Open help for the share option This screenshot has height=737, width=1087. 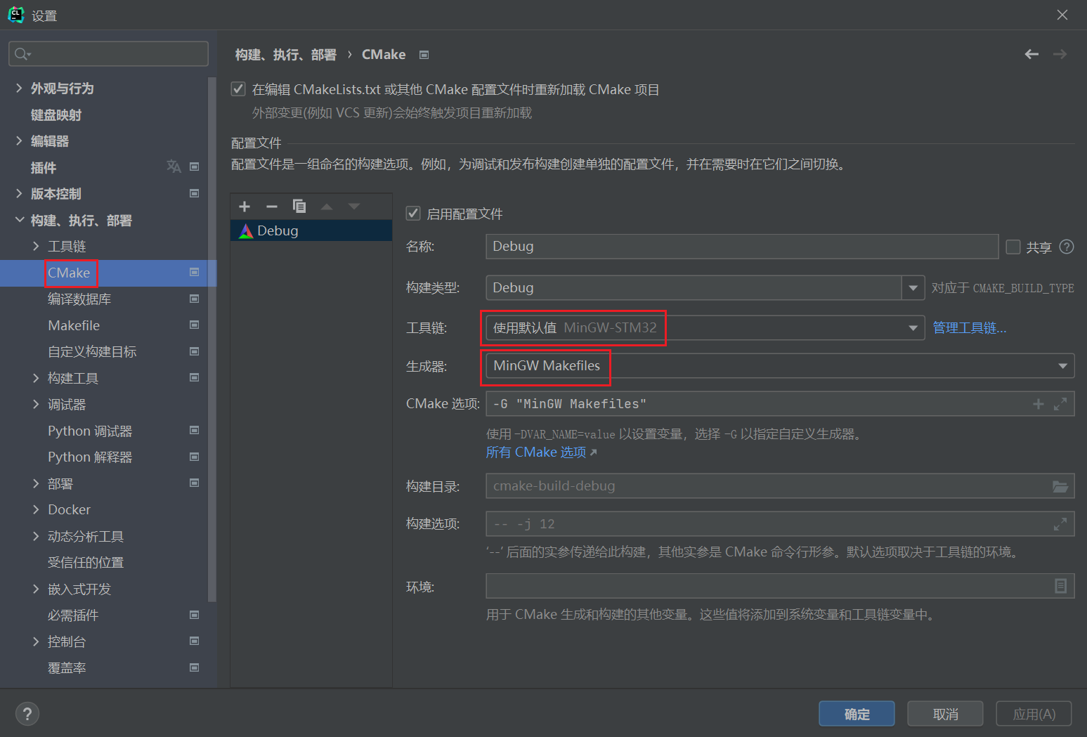tap(1067, 247)
